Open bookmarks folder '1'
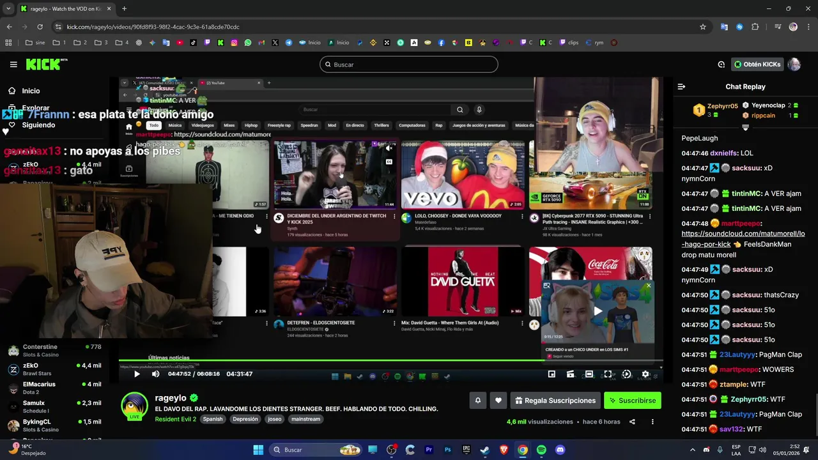 point(59,43)
